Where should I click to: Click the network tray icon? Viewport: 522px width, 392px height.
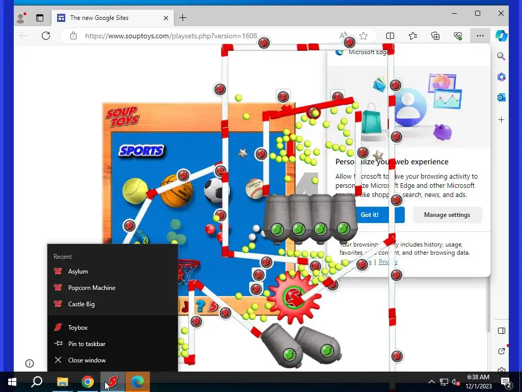(x=444, y=382)
